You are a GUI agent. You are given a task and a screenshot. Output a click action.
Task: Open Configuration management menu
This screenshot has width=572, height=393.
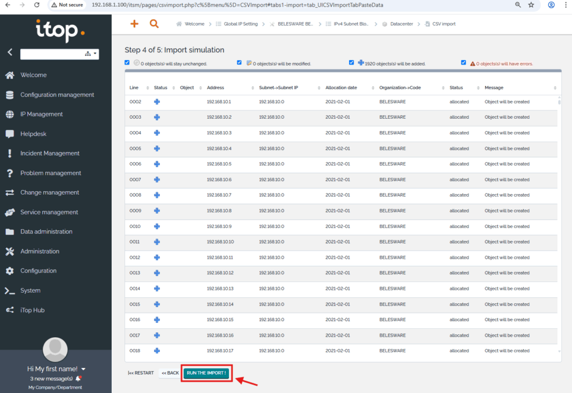57,95
